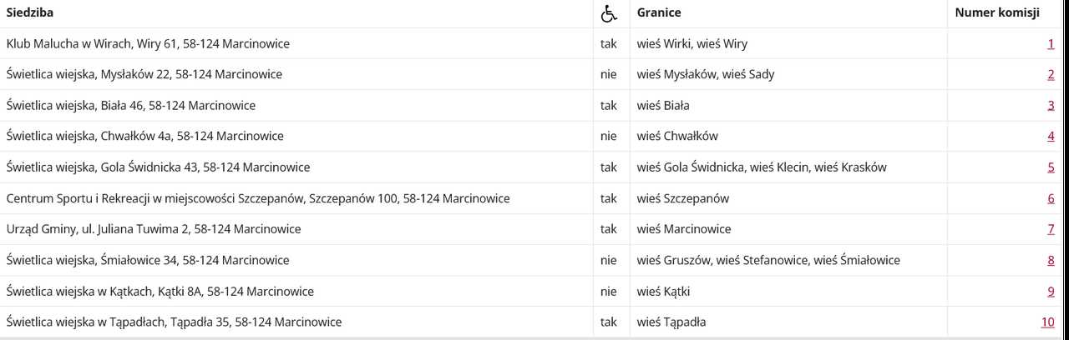
Task: Click the wieś Tąpadła boundary cell
Action: (788, 322)
